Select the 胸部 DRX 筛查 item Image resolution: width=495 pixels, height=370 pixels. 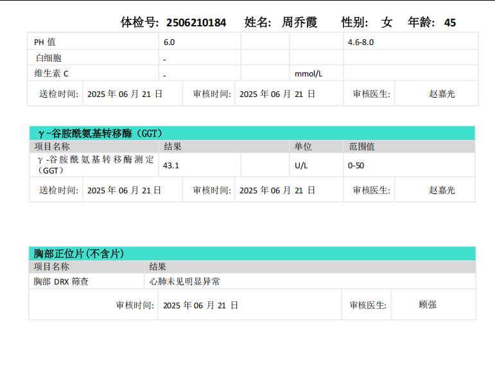[x=61, y=281]
